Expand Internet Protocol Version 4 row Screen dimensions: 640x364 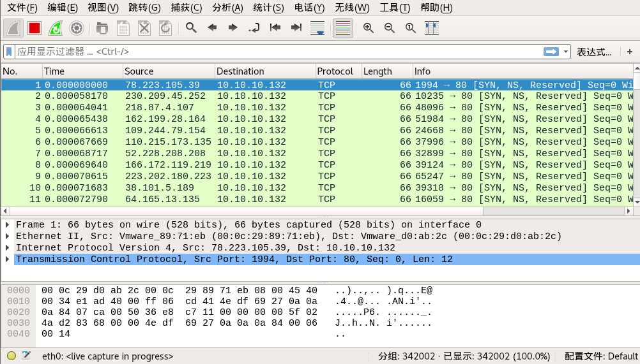(8, 247)
